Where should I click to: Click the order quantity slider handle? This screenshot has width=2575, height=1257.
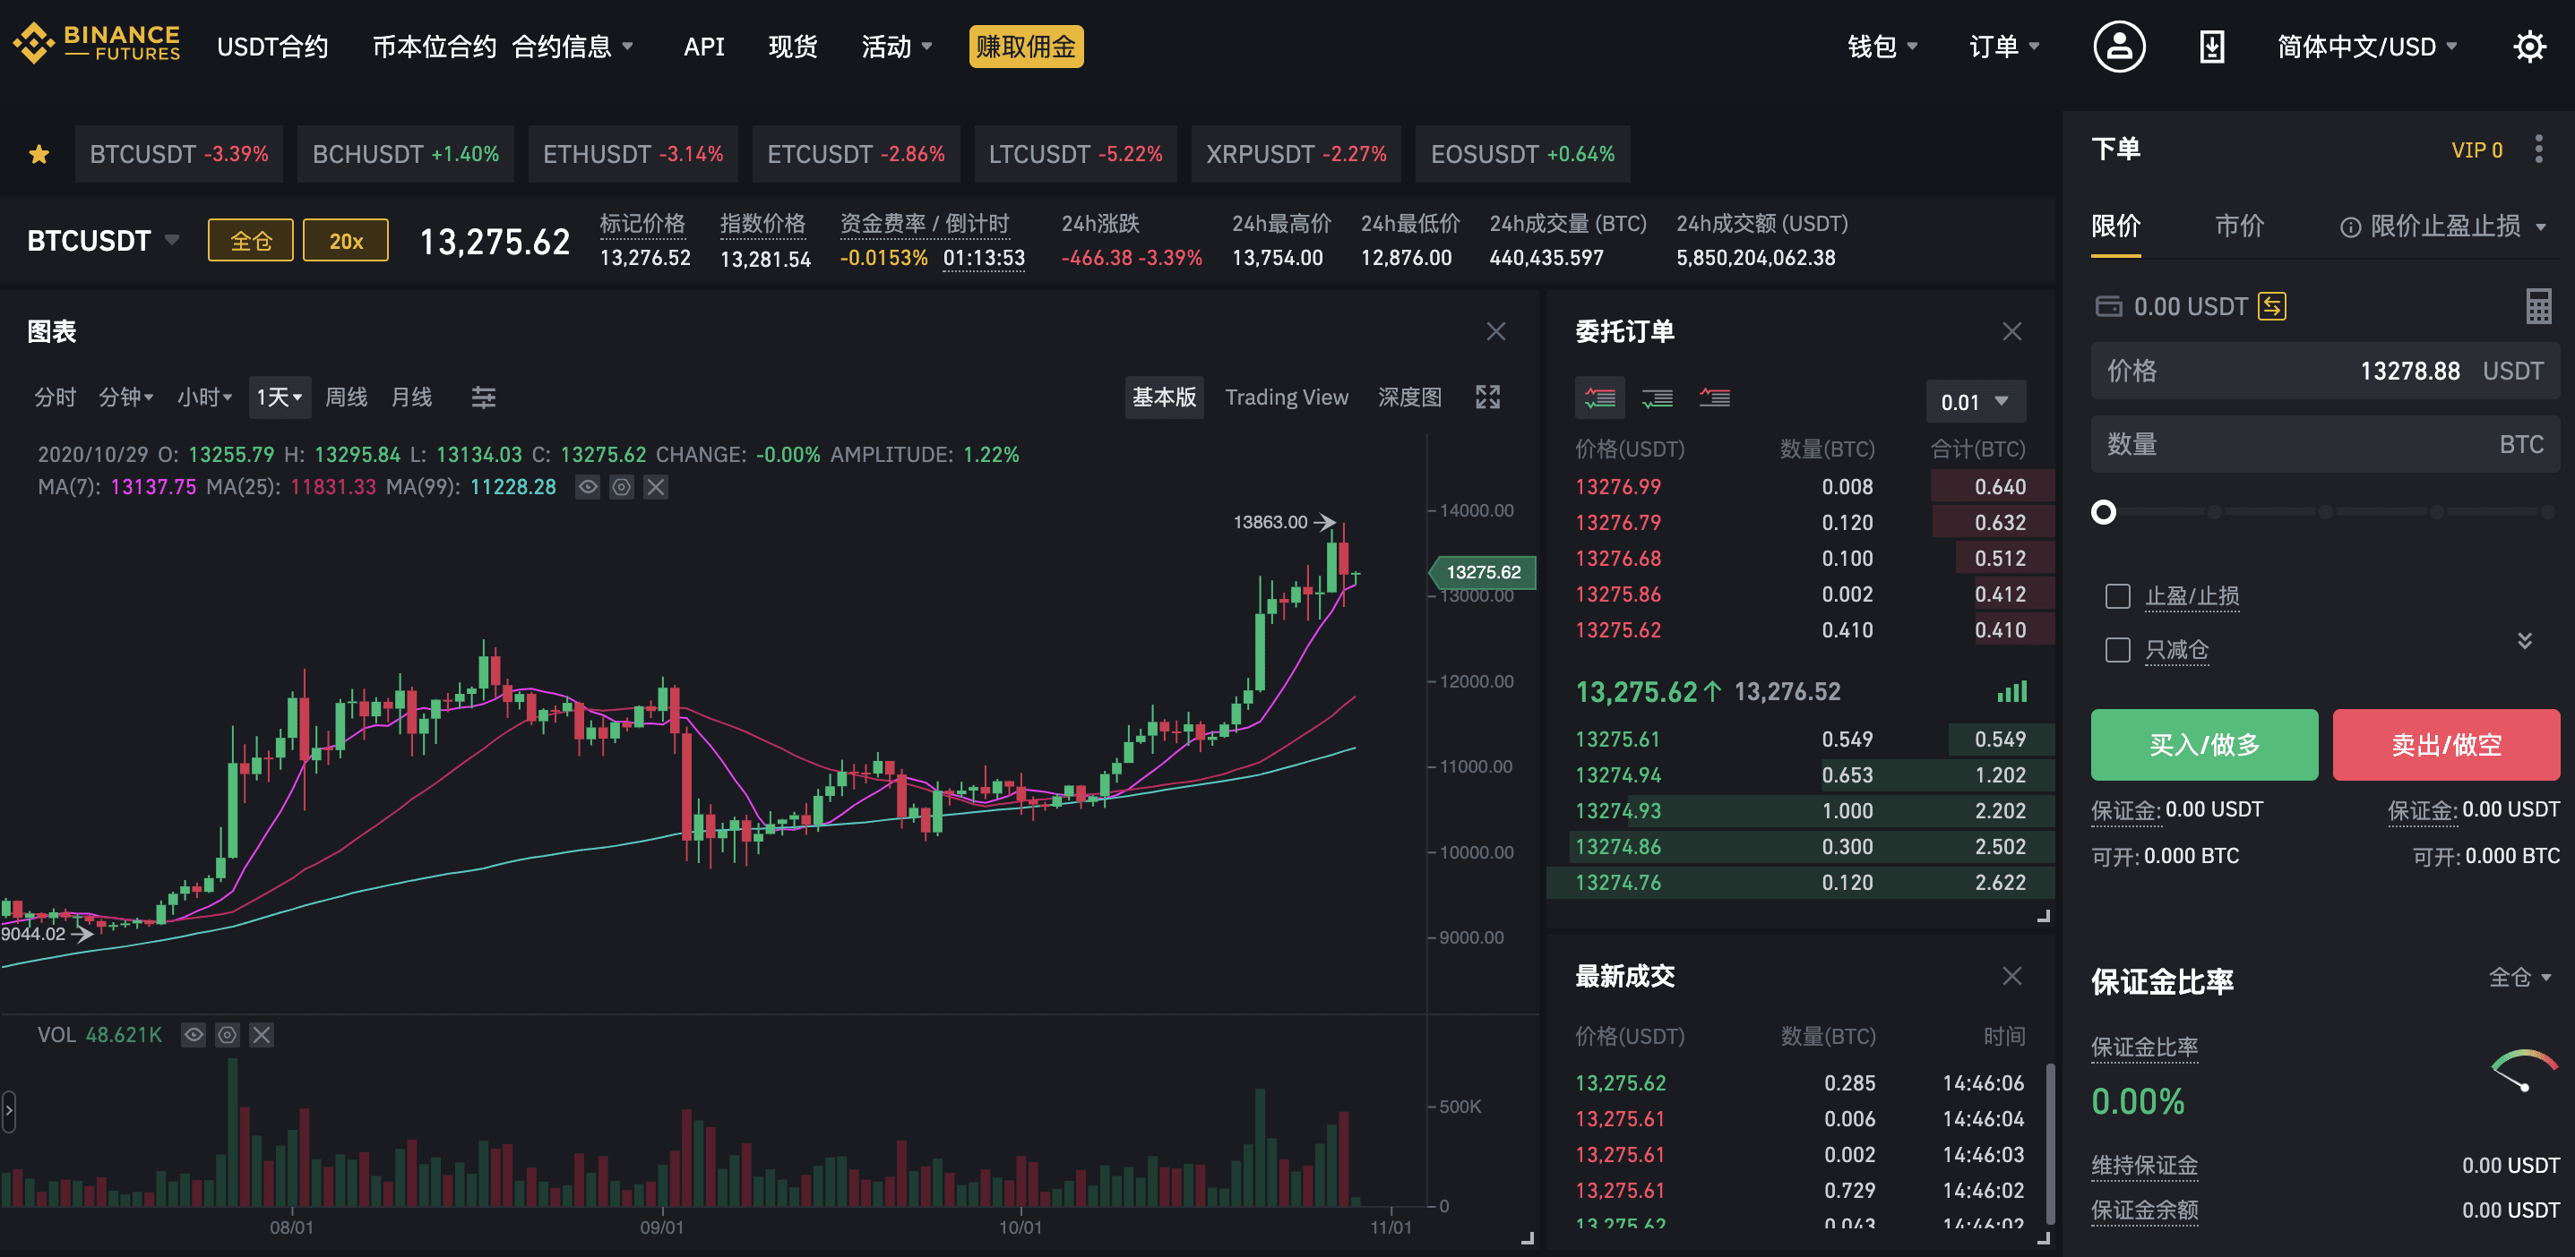[x=2103, y=513]
